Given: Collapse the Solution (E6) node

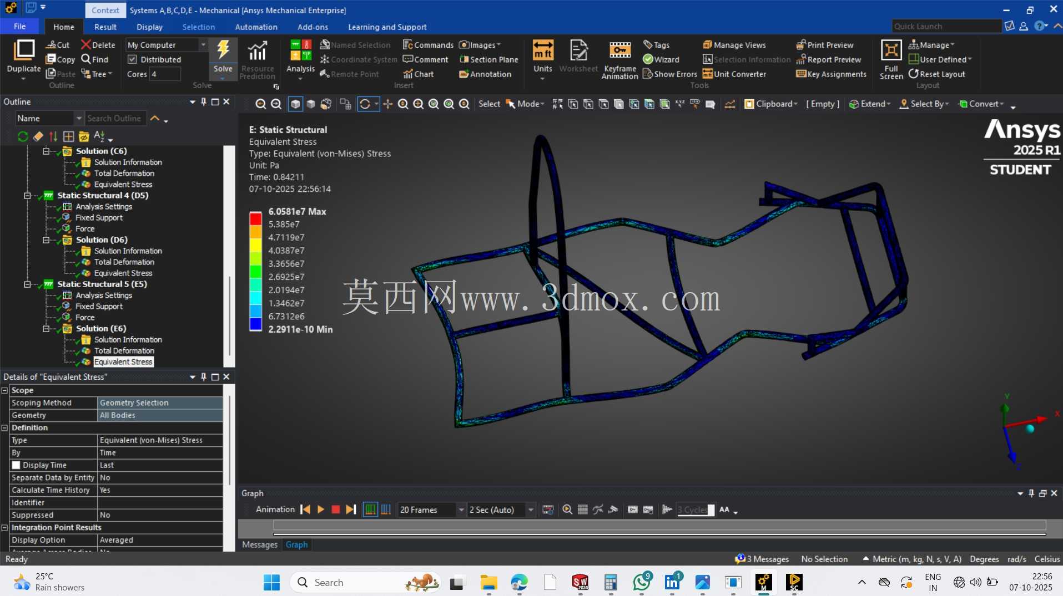Looking at the screenshot, I should 46,329.
